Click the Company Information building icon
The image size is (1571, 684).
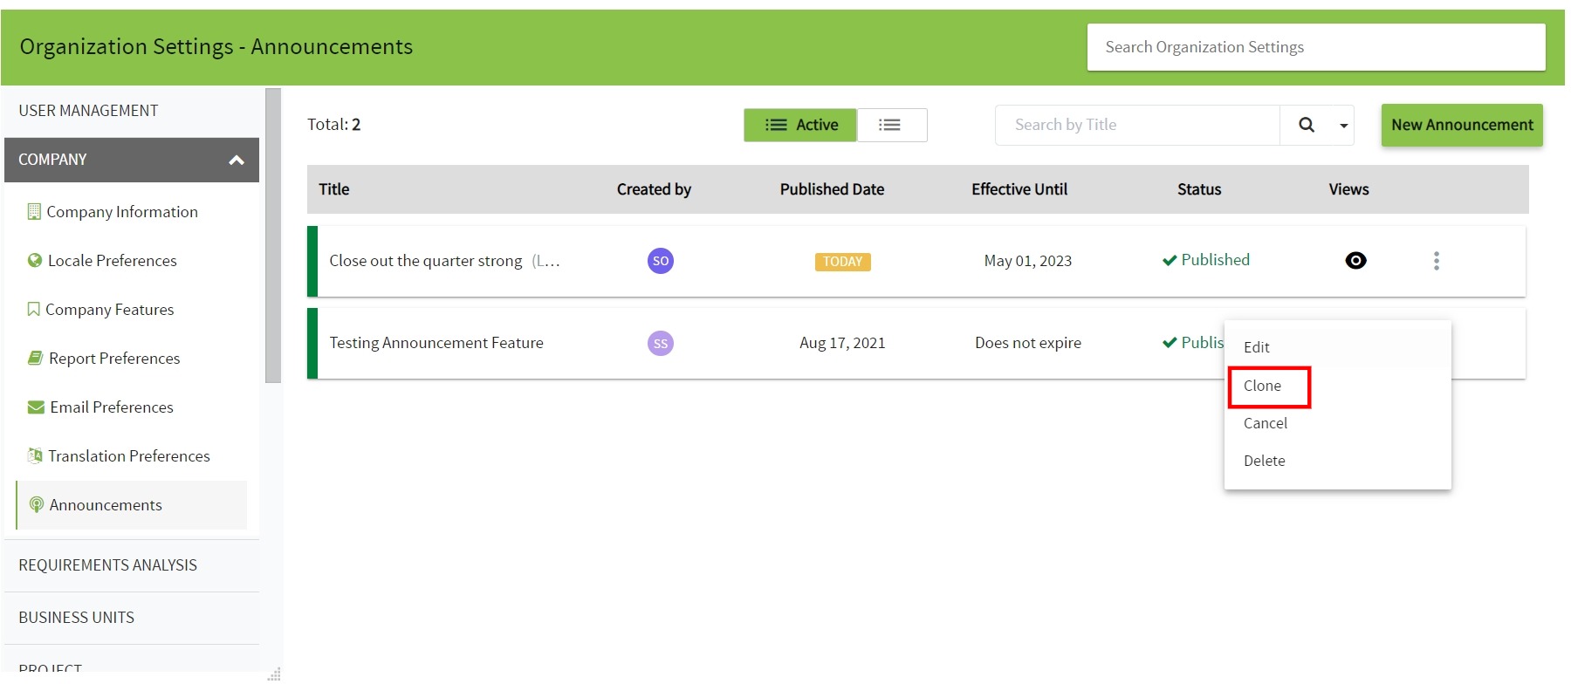(34, 211)
